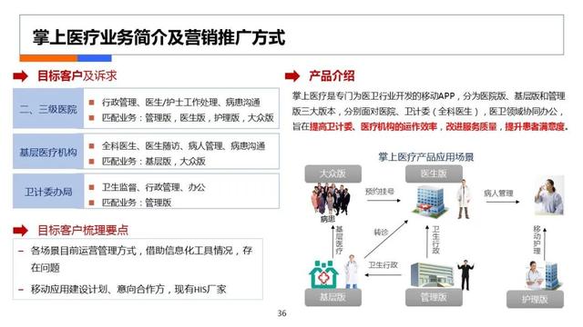Click the slide title 掌上医疗业务简介及营销推广方式
Viewport: 583px width, 327px height.
point(159,37)
